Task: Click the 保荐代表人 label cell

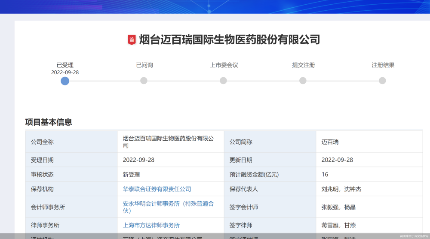Action: 270,189
